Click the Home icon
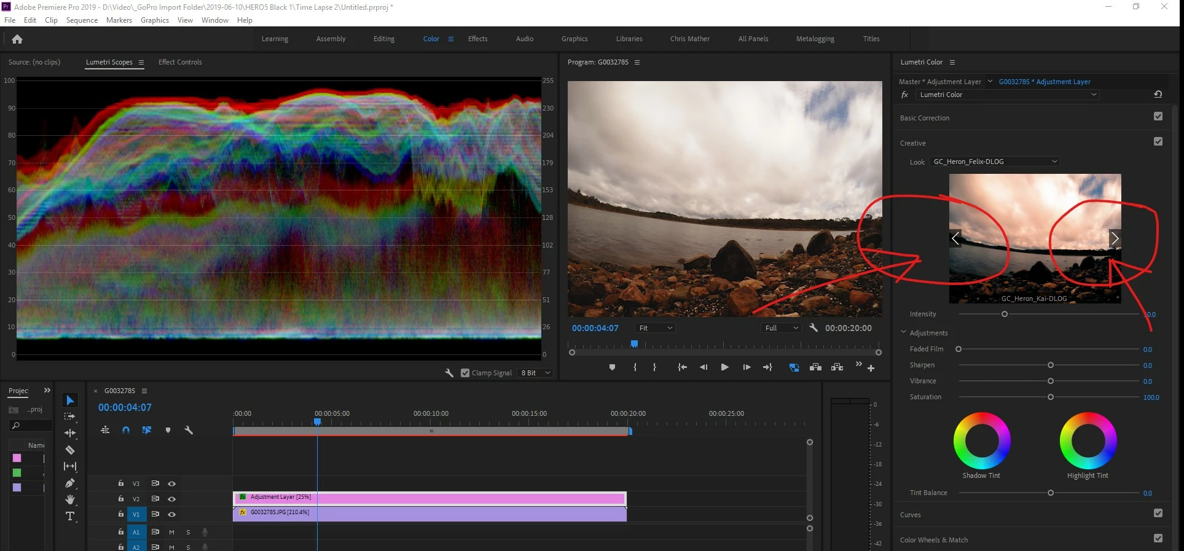 click(17, 39)
